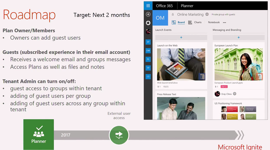Click the European Launch Plan card image
The image size is (270, 150).
[x=239, y=64]
